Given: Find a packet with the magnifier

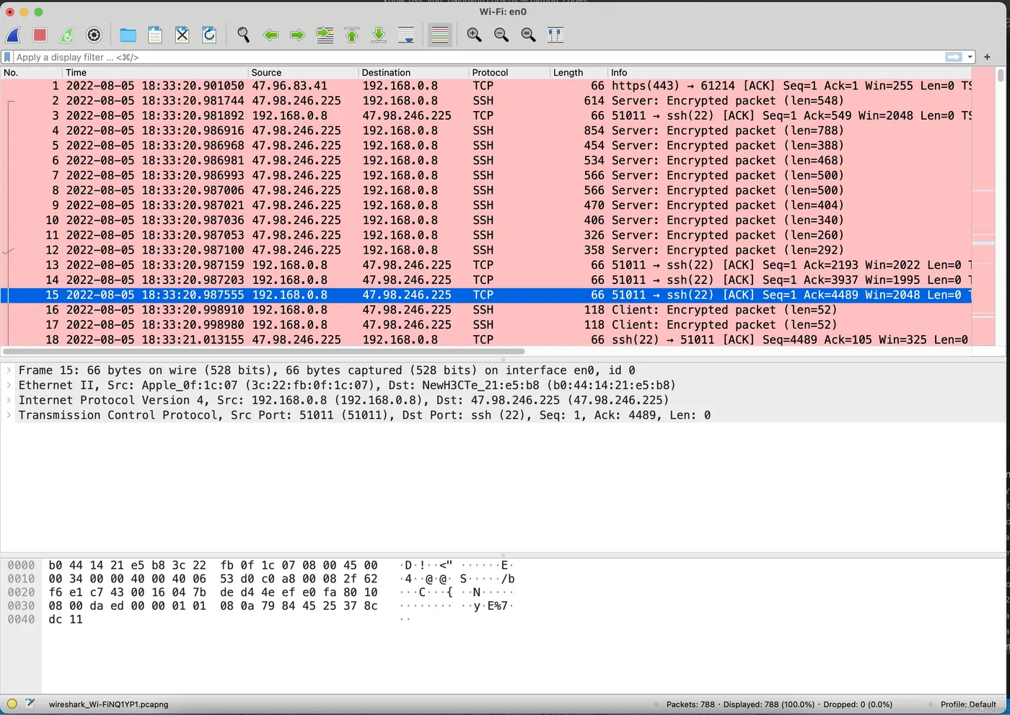Looking at the screenshot, I should coord(243,35).
